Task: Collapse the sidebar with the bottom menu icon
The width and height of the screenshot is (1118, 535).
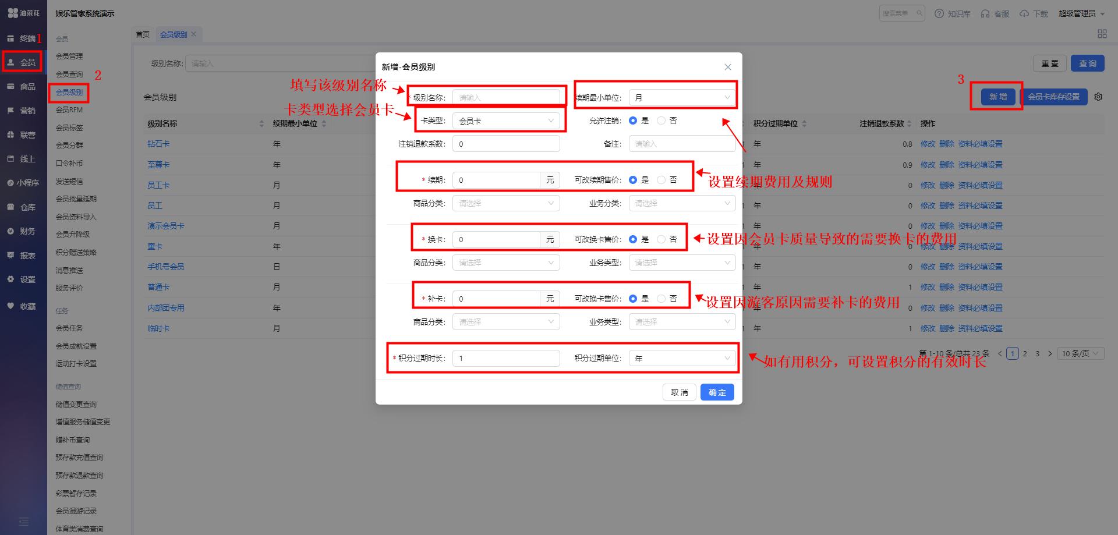Action: coord(23,522)
